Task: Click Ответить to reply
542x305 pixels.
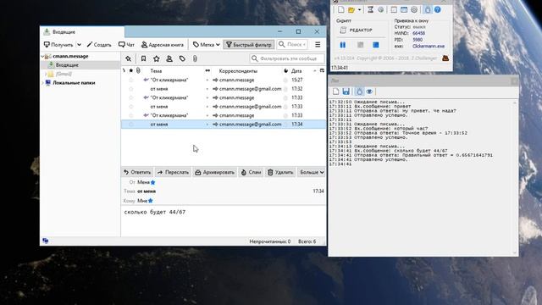Action: [x=137, y=172]
